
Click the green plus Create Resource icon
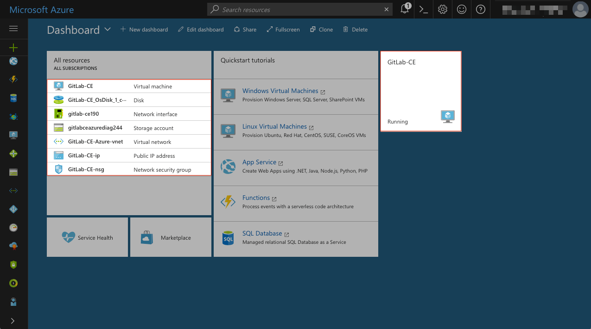pos(13,47)
